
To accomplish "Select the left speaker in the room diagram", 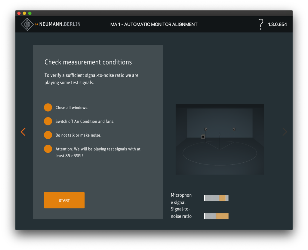I will pyautogui.click(x=206, y=129).
